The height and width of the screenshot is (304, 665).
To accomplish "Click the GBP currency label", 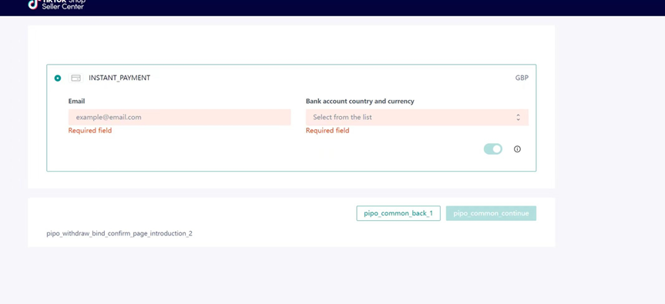I will tap(522, 78).
